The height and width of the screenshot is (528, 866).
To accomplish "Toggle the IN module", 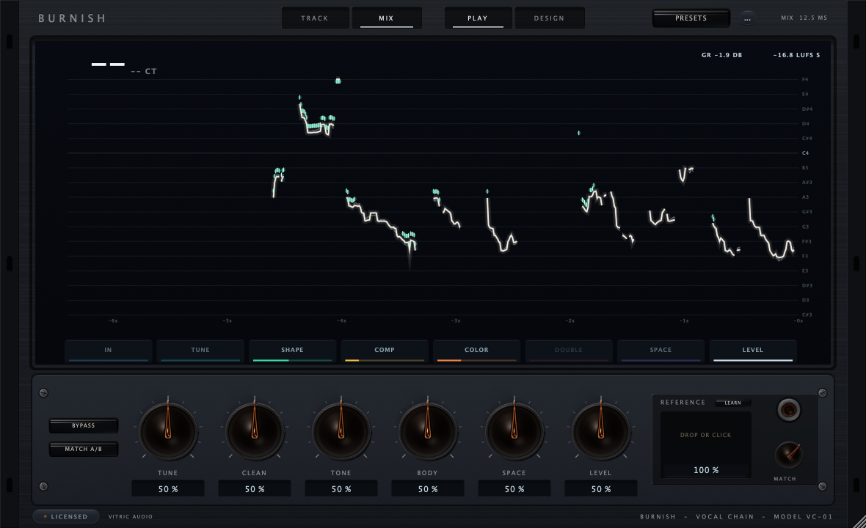I will (x=109, y=351).
